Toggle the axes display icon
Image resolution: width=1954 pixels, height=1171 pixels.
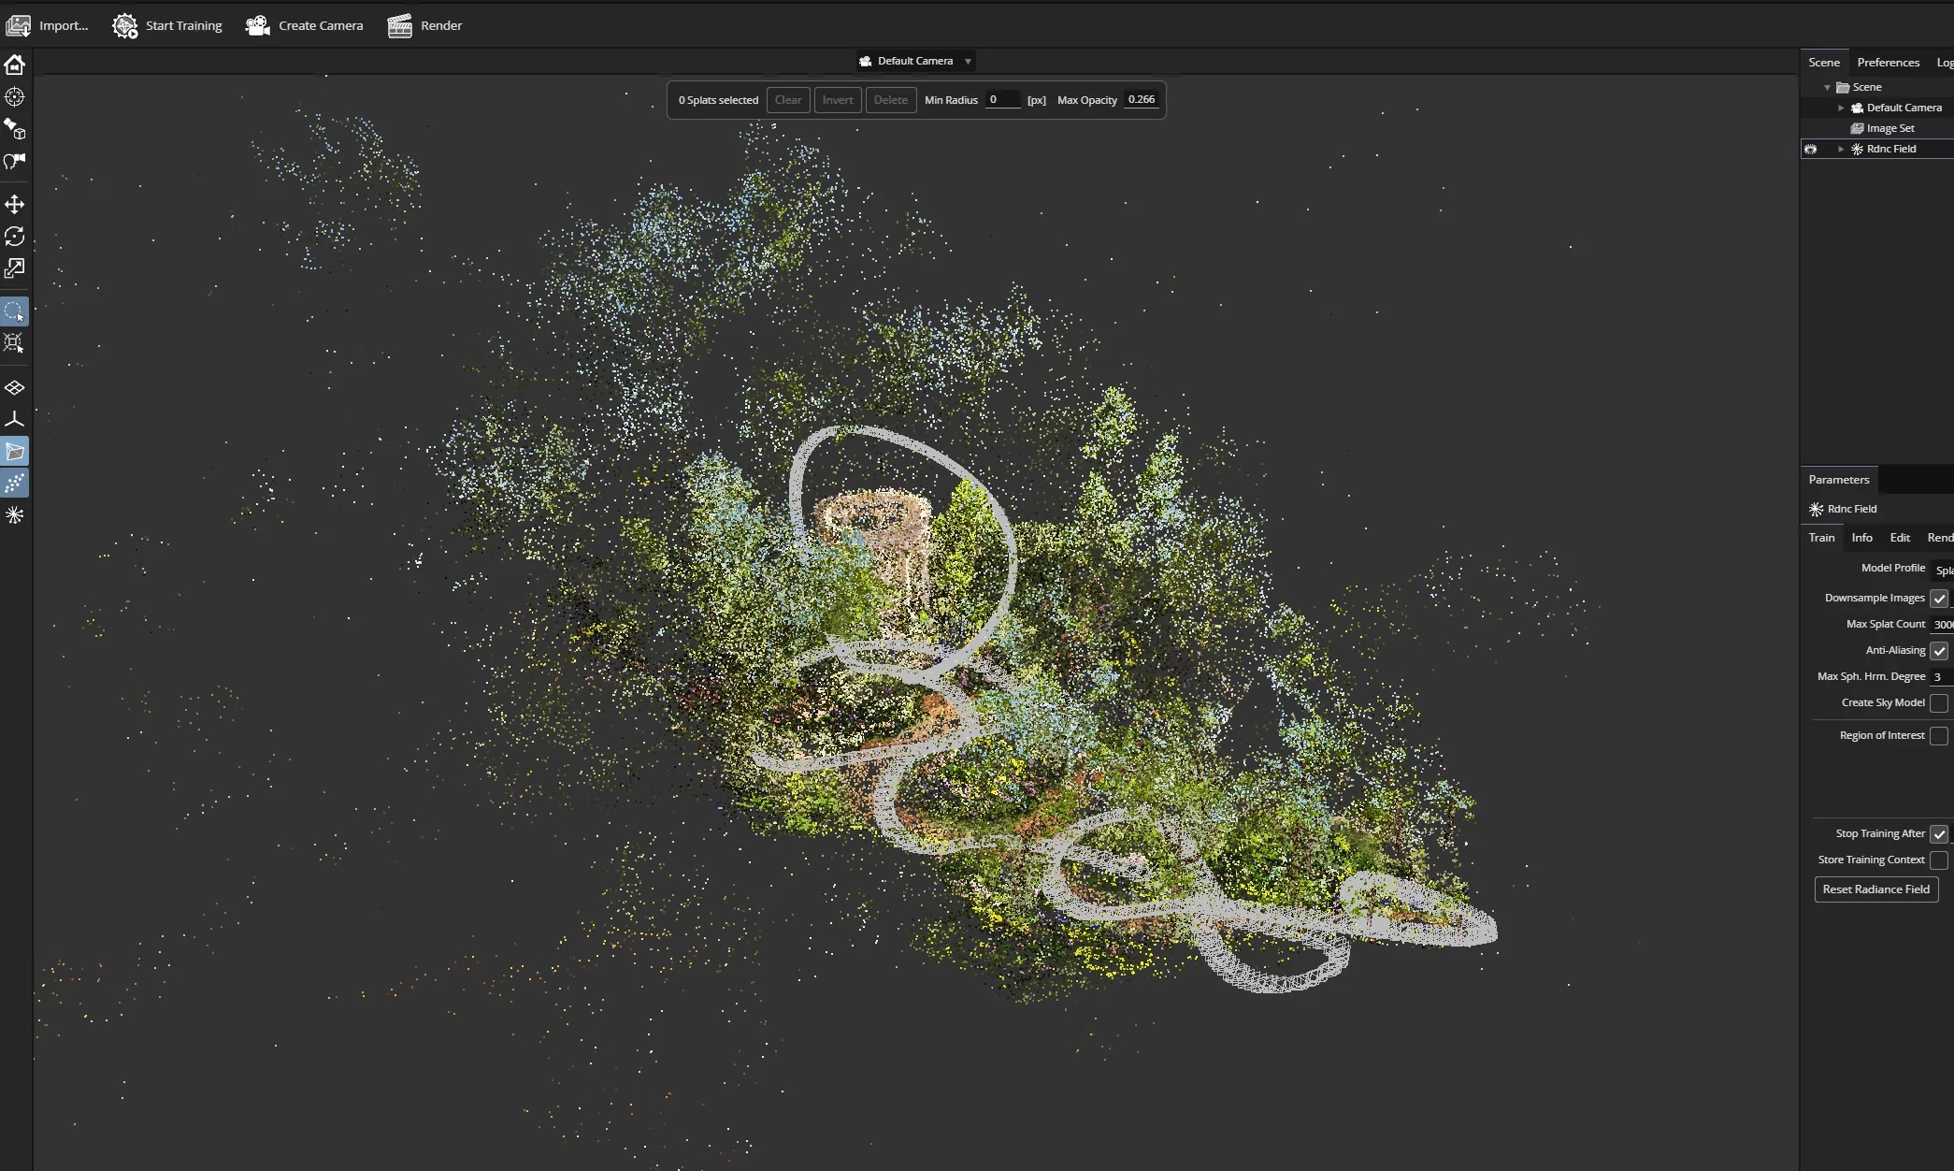[14, 419]
